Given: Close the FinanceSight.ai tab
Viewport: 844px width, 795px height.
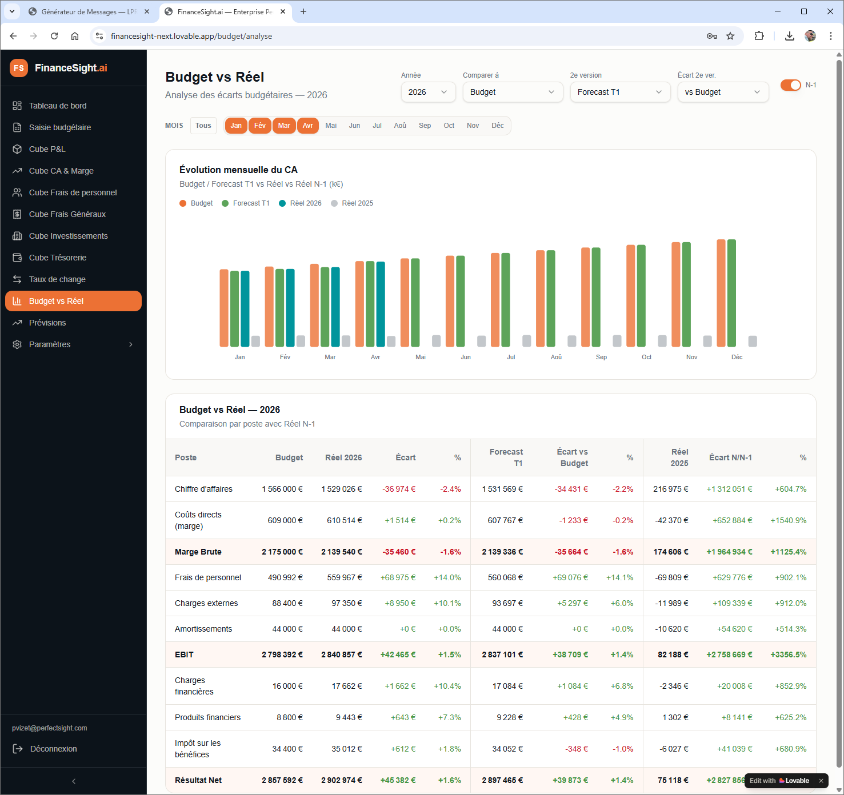Looking at the screenshot, I should click(283, 11).
